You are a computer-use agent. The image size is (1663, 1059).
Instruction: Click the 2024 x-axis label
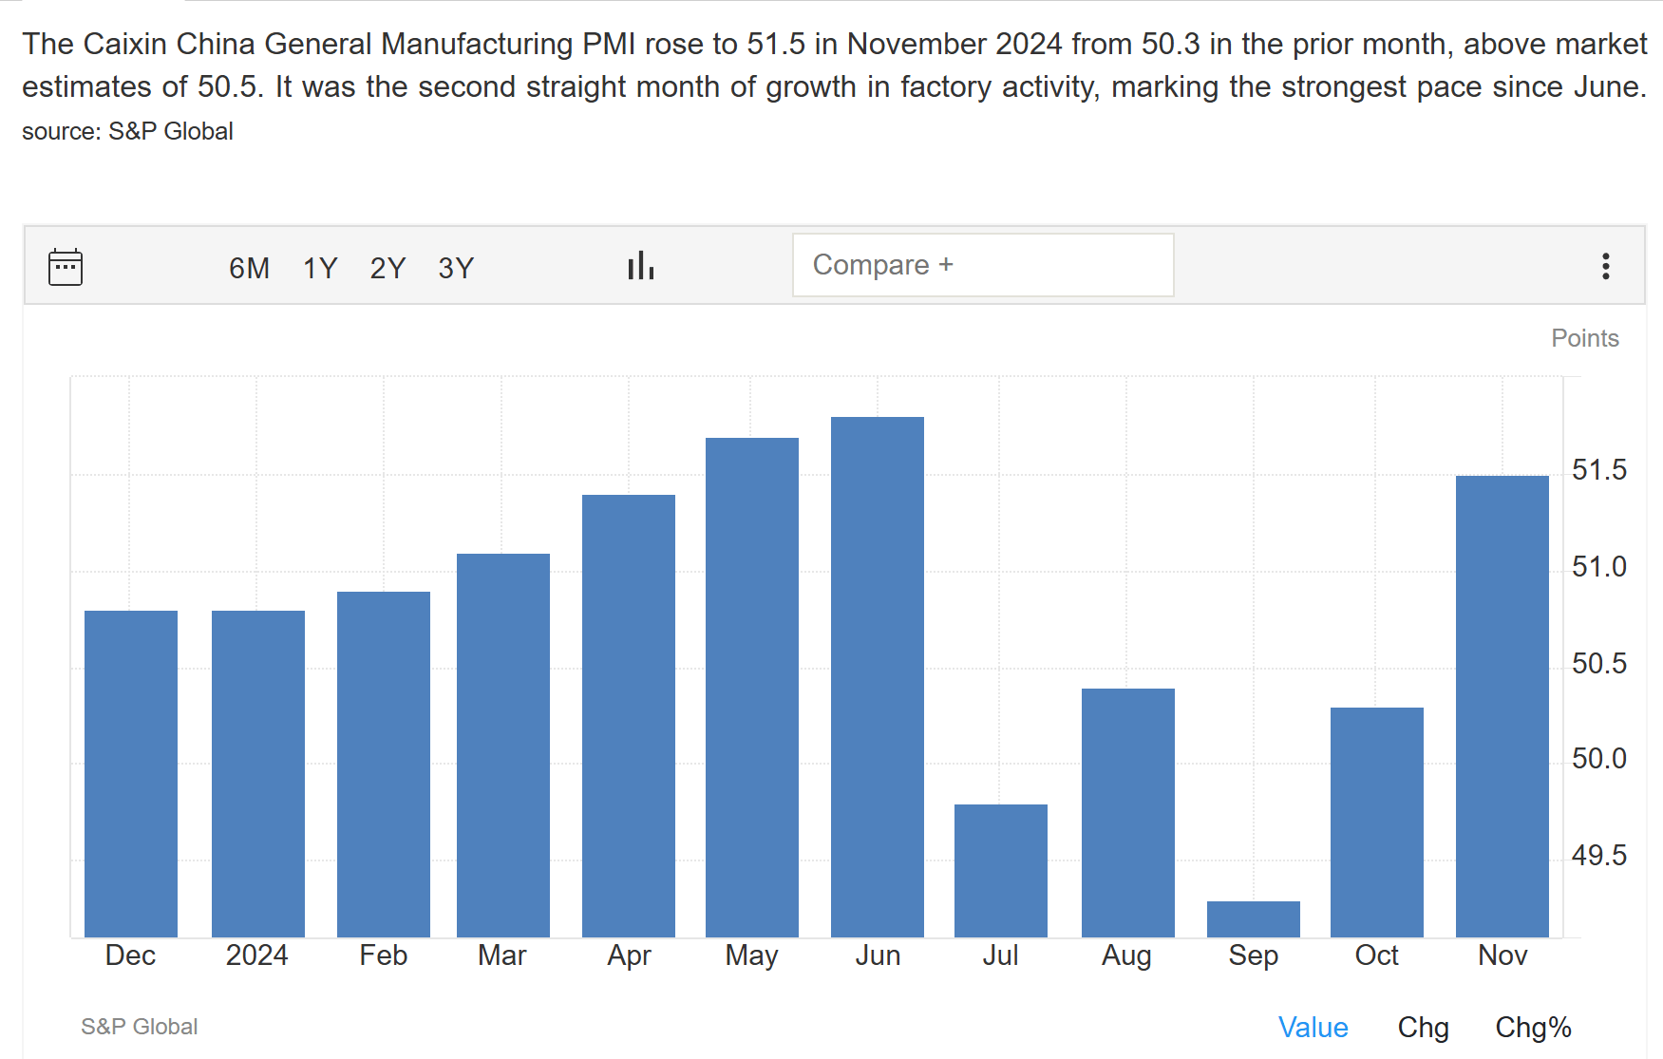(x=256, y=955)
